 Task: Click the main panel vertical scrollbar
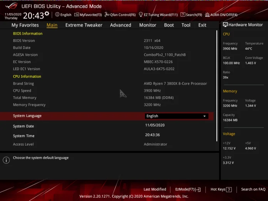[x=217, y=85]
